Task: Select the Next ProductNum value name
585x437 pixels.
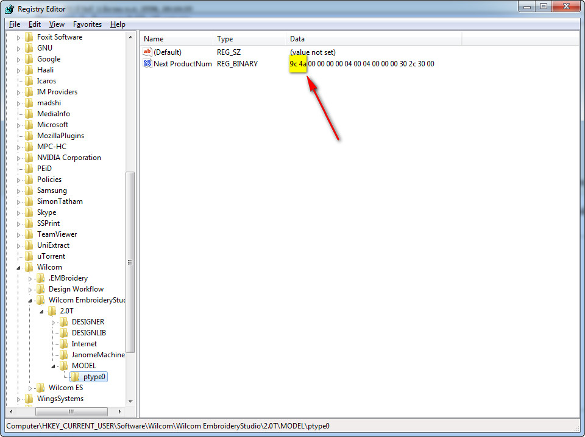Action: (182, 64)
